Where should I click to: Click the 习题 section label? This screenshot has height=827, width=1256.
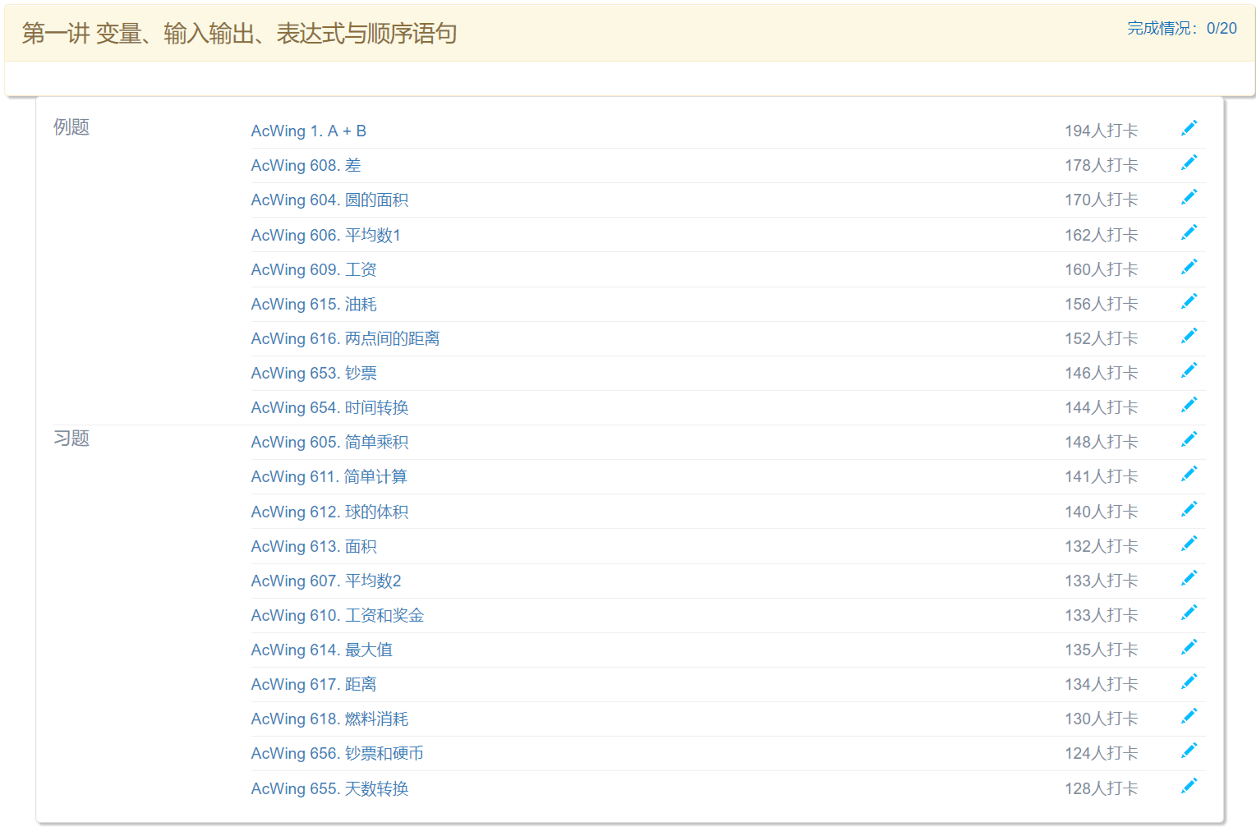click(x=71, y=439)
